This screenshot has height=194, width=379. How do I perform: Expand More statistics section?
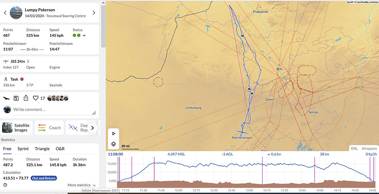(81, 185)
